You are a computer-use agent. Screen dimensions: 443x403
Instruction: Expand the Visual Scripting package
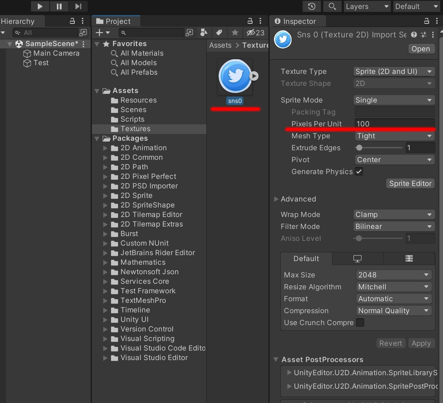105,339
